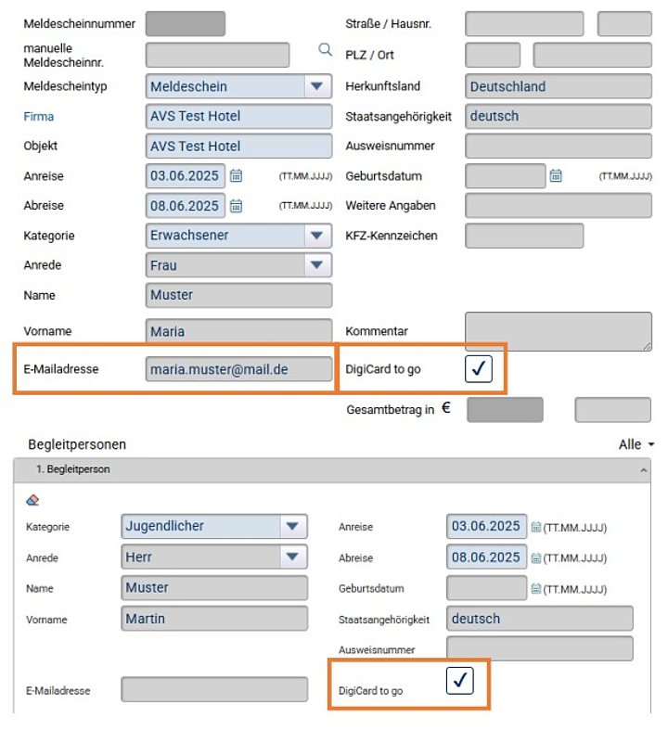Expand the main Kategorie Erwachsener dropdown
668x730 pixels.
point(238,236)
